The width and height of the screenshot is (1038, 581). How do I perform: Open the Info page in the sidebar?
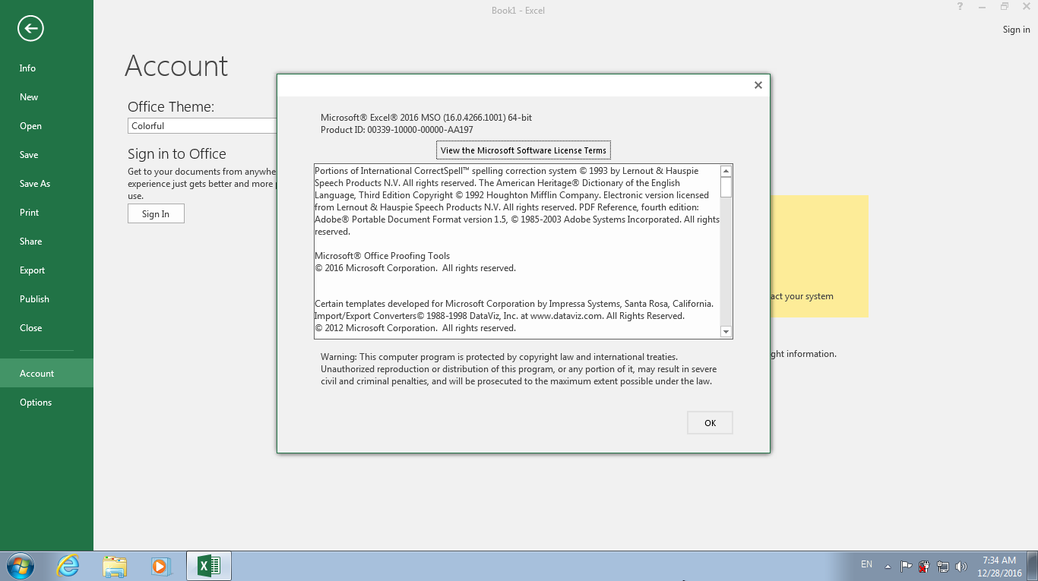46,68
